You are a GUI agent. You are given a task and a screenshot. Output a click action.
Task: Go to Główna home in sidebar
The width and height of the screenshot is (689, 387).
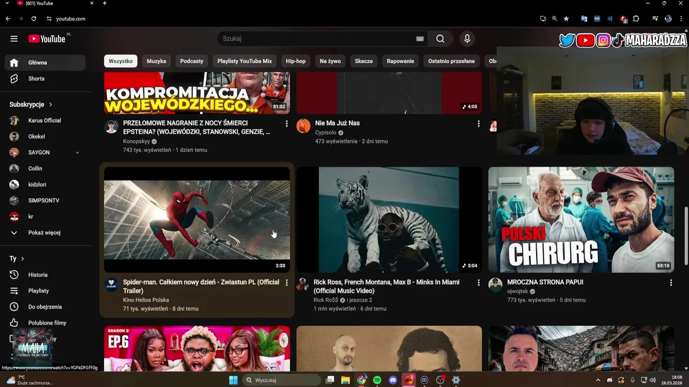point(45,62)
